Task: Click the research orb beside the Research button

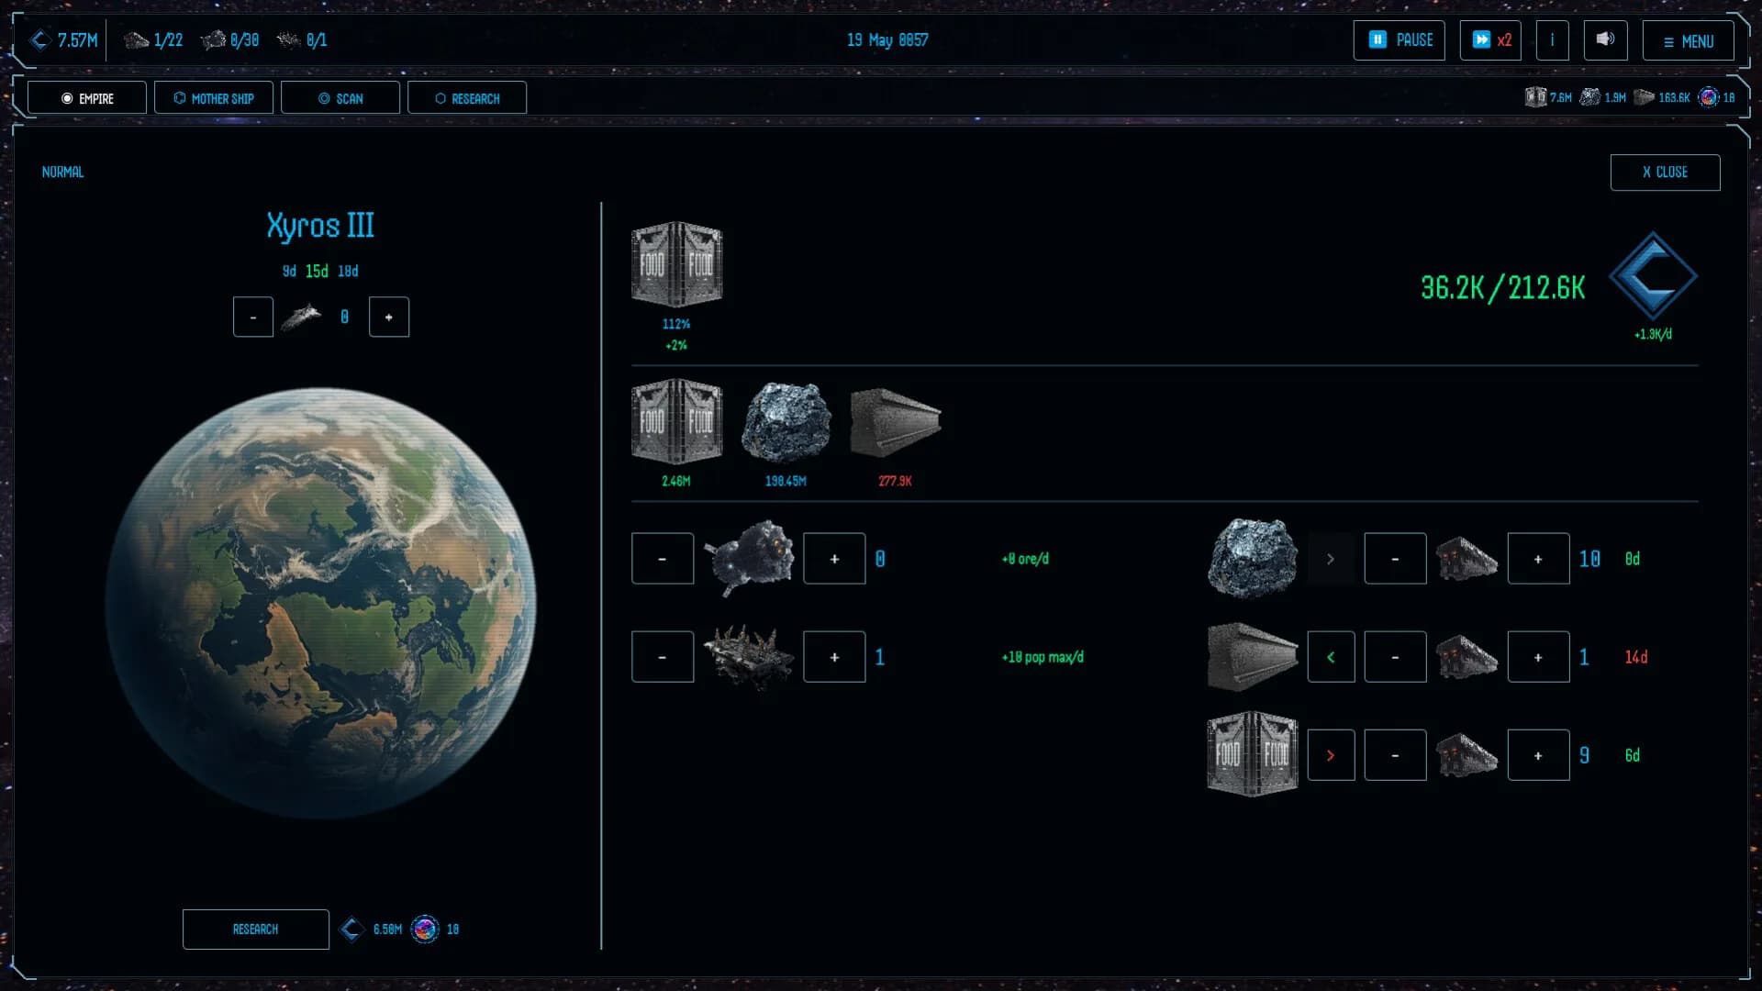Action: pyautogui.click(x=425, y=930)
